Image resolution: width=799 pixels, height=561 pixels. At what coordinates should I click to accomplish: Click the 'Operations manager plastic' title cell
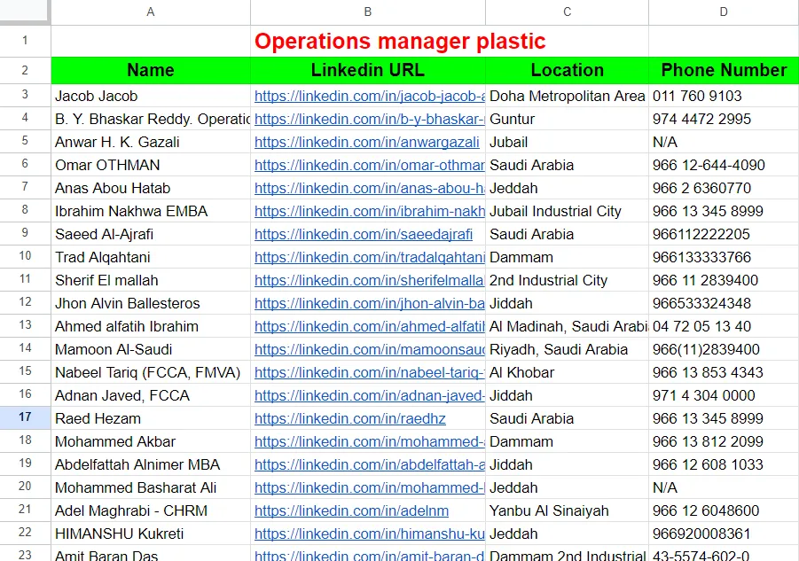pyautogui.click(x=400, y=42)
